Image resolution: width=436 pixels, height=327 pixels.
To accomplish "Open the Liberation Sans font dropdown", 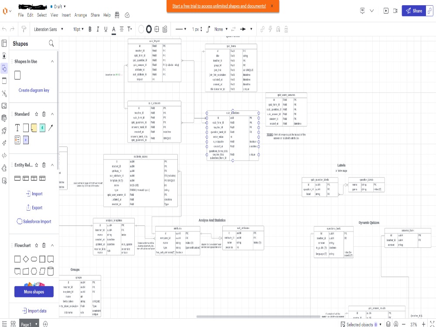I will (49, 29).
